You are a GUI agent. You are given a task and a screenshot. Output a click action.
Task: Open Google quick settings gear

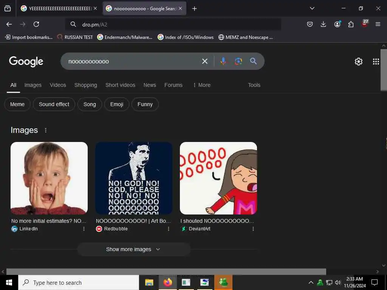click(x=358, y=62)
